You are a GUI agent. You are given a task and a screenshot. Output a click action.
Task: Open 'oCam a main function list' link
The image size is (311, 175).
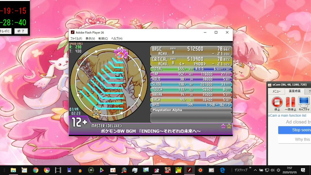click(x=287, y=115)
